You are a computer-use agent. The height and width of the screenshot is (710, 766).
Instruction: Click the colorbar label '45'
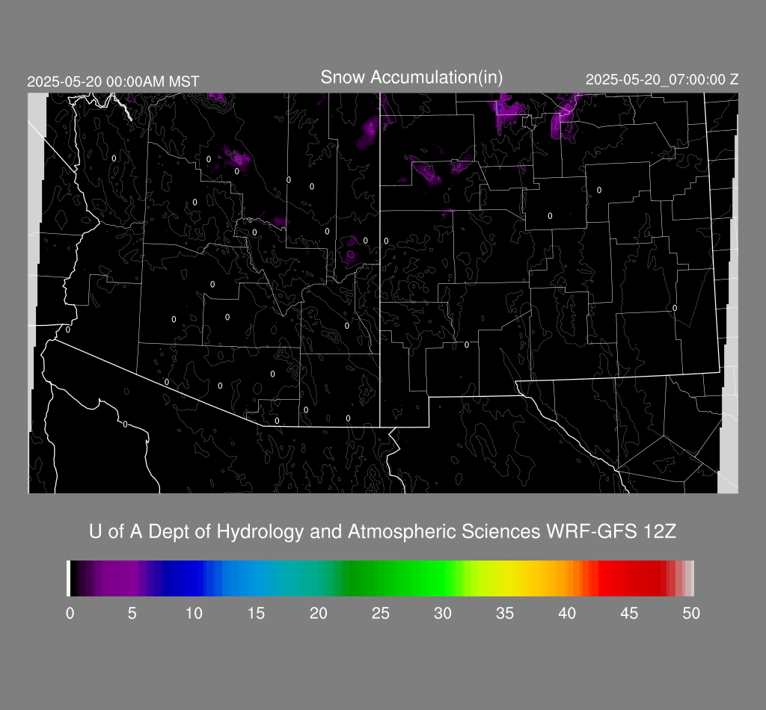point(629,614)
